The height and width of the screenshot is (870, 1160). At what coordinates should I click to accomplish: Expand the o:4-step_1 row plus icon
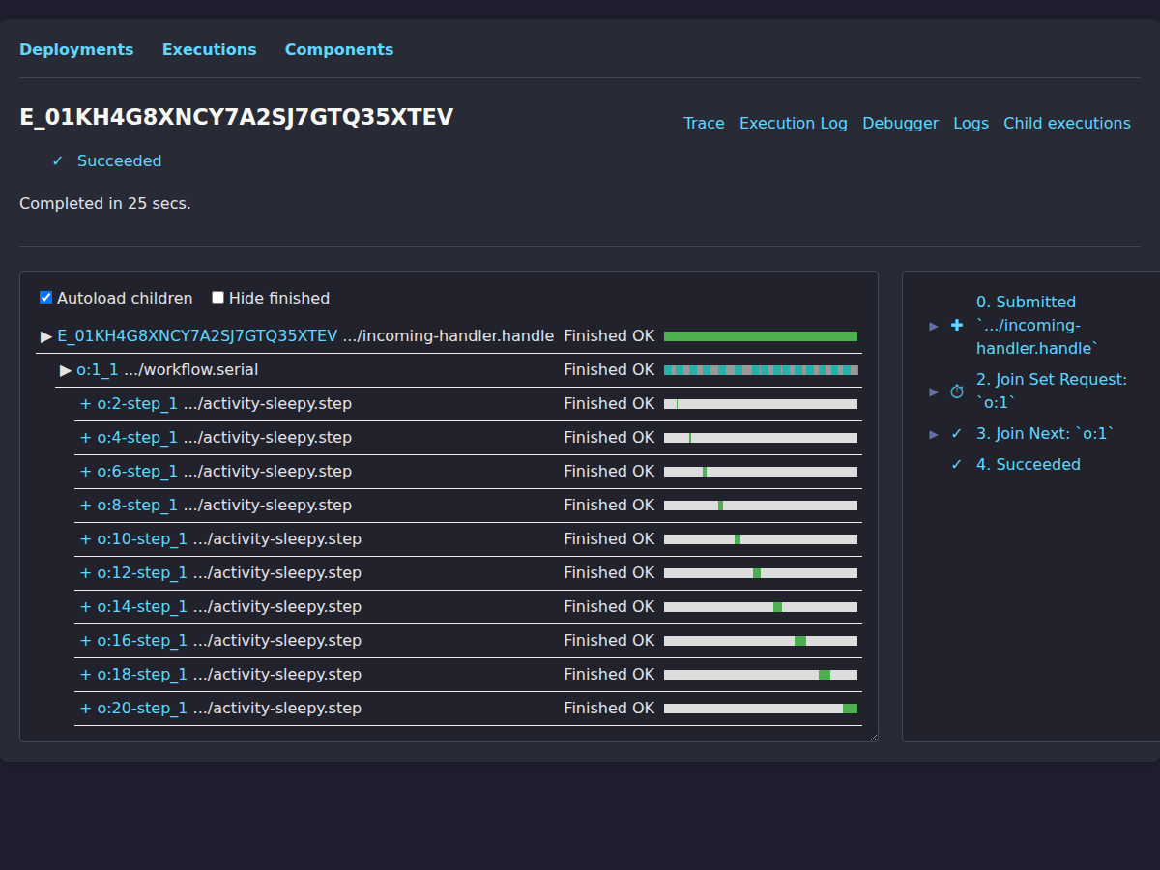pos(85,438)
